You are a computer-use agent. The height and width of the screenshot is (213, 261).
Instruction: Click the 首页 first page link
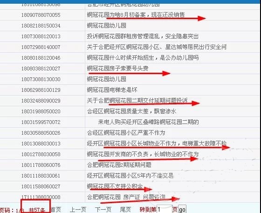pos(56,210)
